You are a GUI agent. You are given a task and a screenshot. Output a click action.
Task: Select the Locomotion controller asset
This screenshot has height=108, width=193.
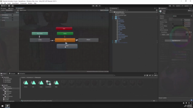48,84
